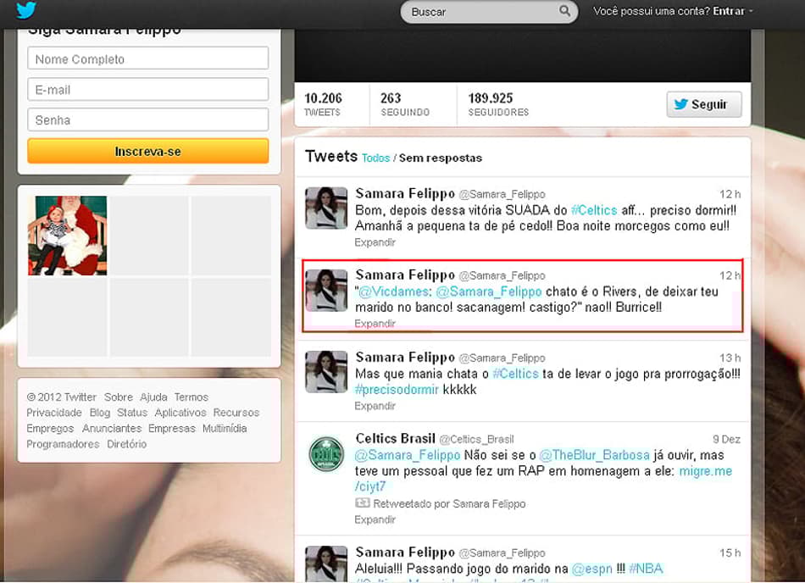
Task: Click the Celtics Brasil avatar logo
Action: (x=326, y=453)
